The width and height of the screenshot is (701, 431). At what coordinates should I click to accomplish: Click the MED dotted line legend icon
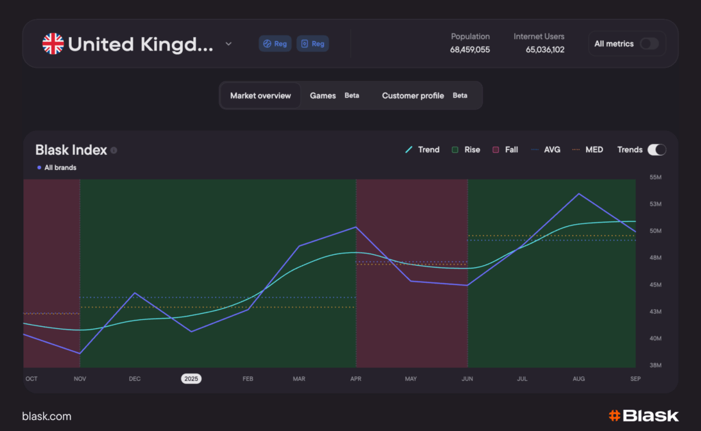click(576, 149)
